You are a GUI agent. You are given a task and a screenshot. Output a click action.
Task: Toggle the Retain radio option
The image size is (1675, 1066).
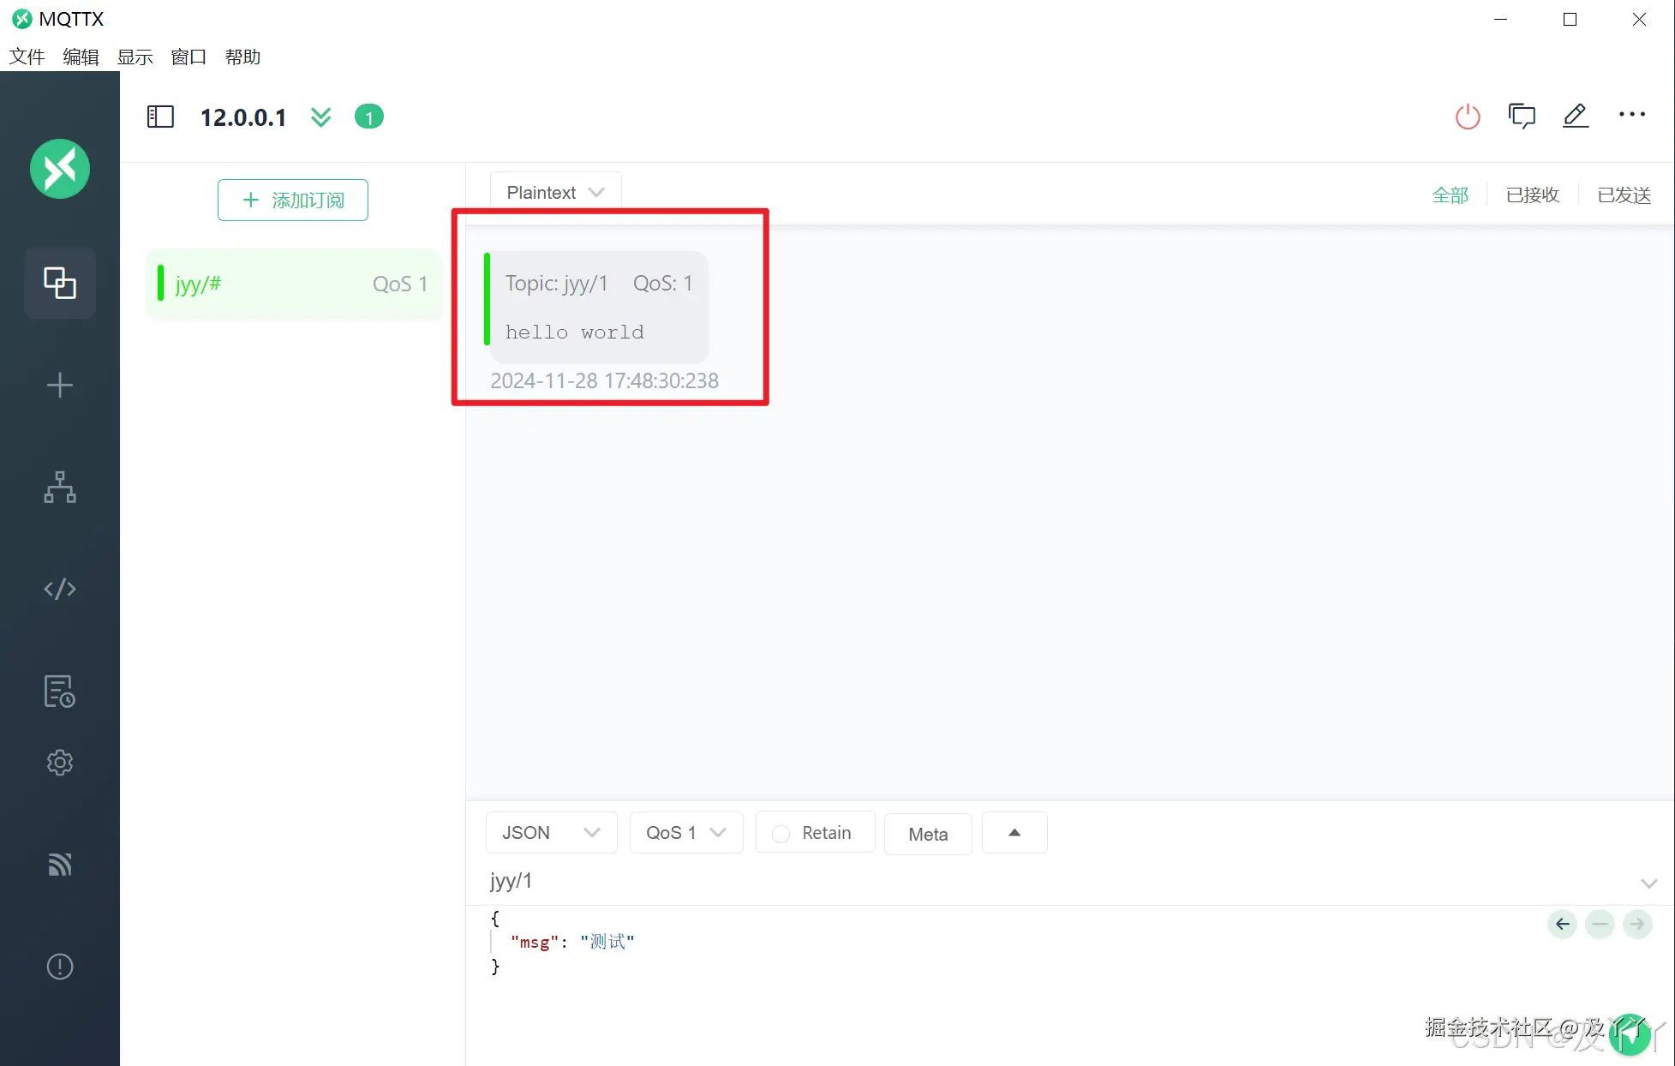pyautogui.click(x=781, y=834)
